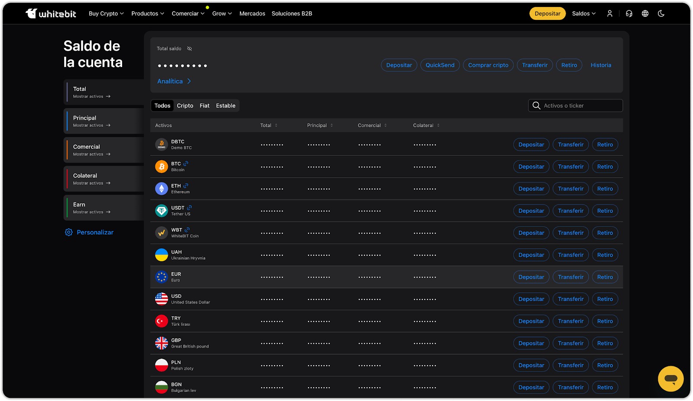The width and height of the screenshot is (693, 401).
Task: Expand the Buy Crypto dropdown
Action: [x=106, y=13]
